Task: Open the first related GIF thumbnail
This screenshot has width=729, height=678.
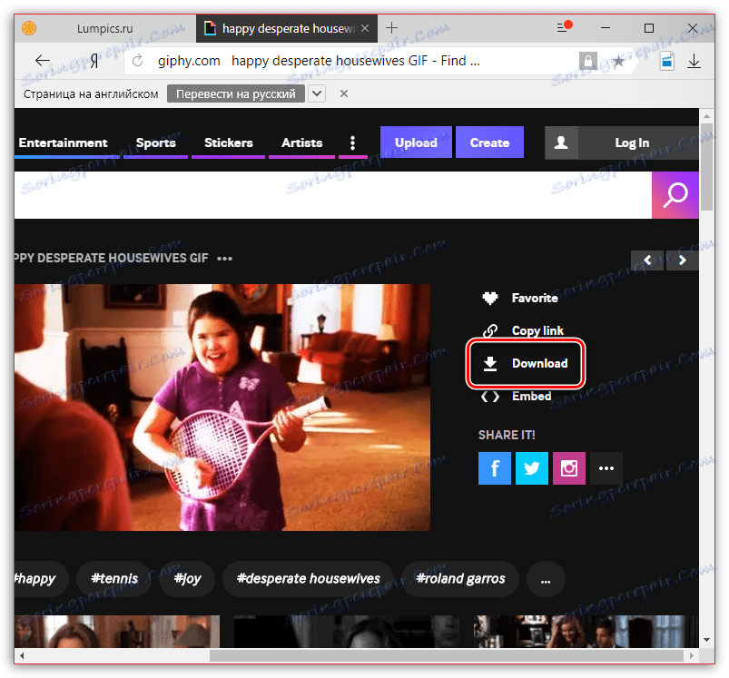Action: [117, 632]
